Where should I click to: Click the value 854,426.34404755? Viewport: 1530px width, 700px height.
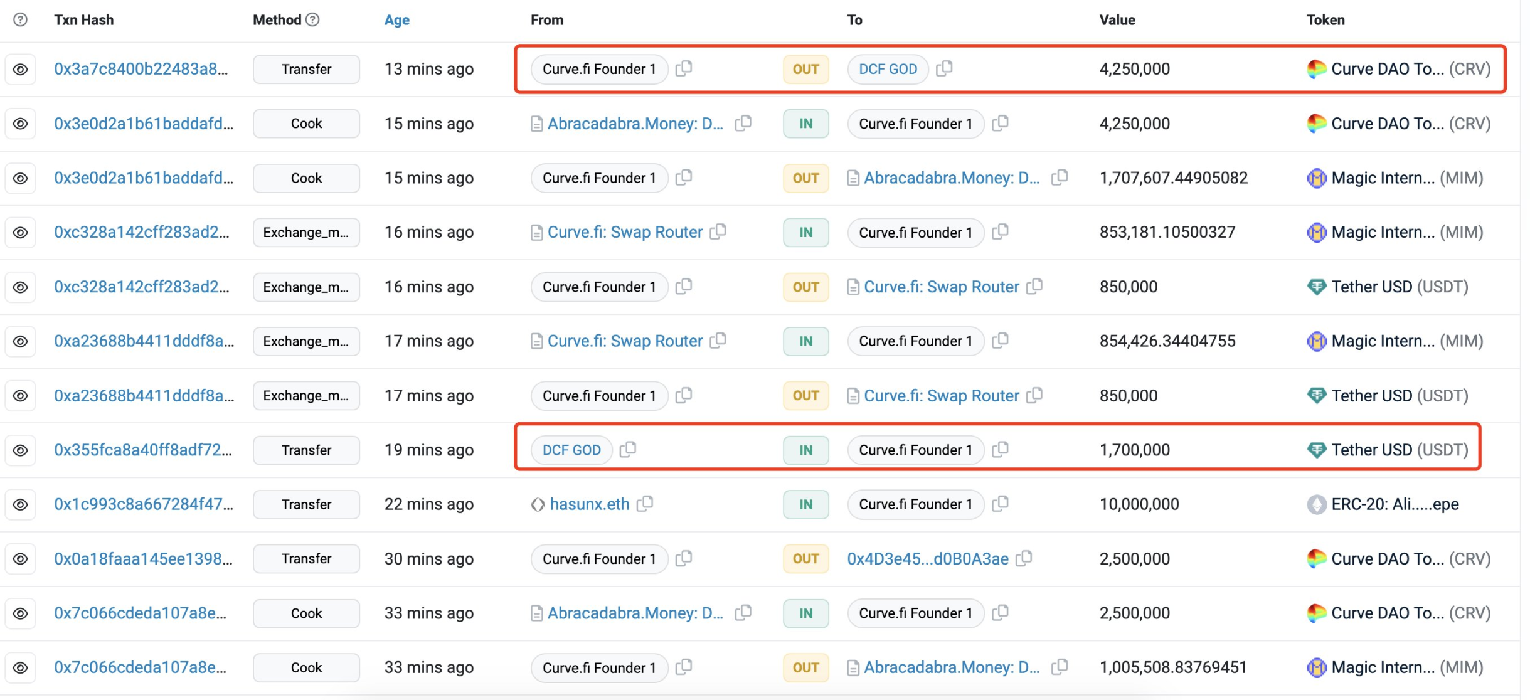pos(1167,341)
